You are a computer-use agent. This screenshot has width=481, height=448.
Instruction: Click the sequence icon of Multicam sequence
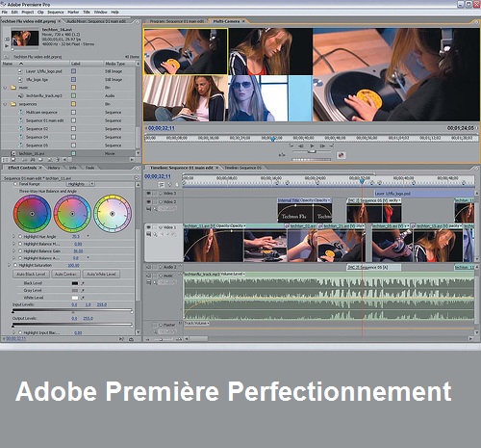[x=21, y=112]
